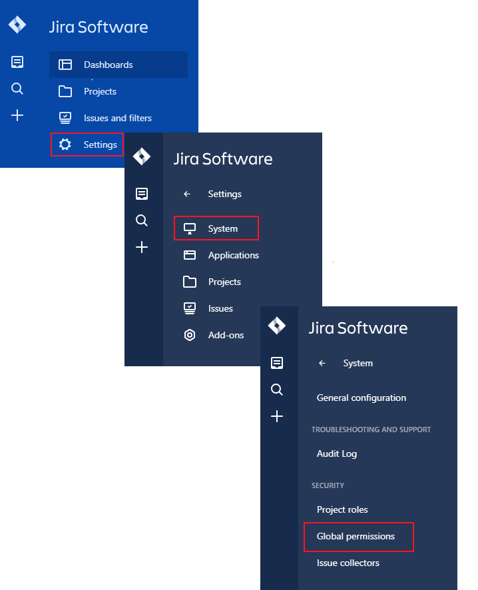Click back arrow next to System

click(x=322, y=363)
